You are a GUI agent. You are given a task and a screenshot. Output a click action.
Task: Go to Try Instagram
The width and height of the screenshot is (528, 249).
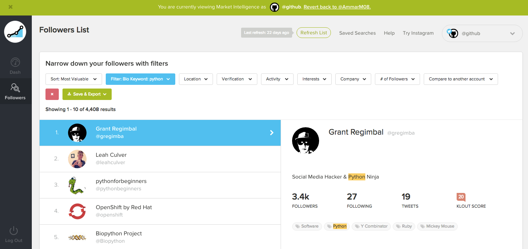tap(418, 33)
